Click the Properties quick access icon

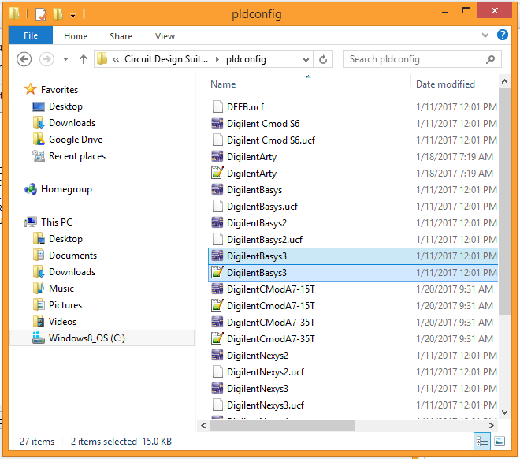(41, 14)
